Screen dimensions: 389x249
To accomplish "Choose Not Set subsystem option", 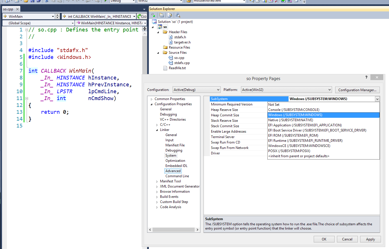I will pos(323,105).
